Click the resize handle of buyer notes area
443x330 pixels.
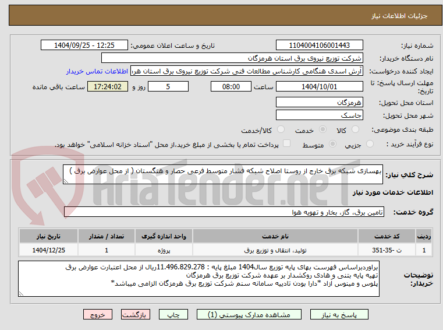21,294
